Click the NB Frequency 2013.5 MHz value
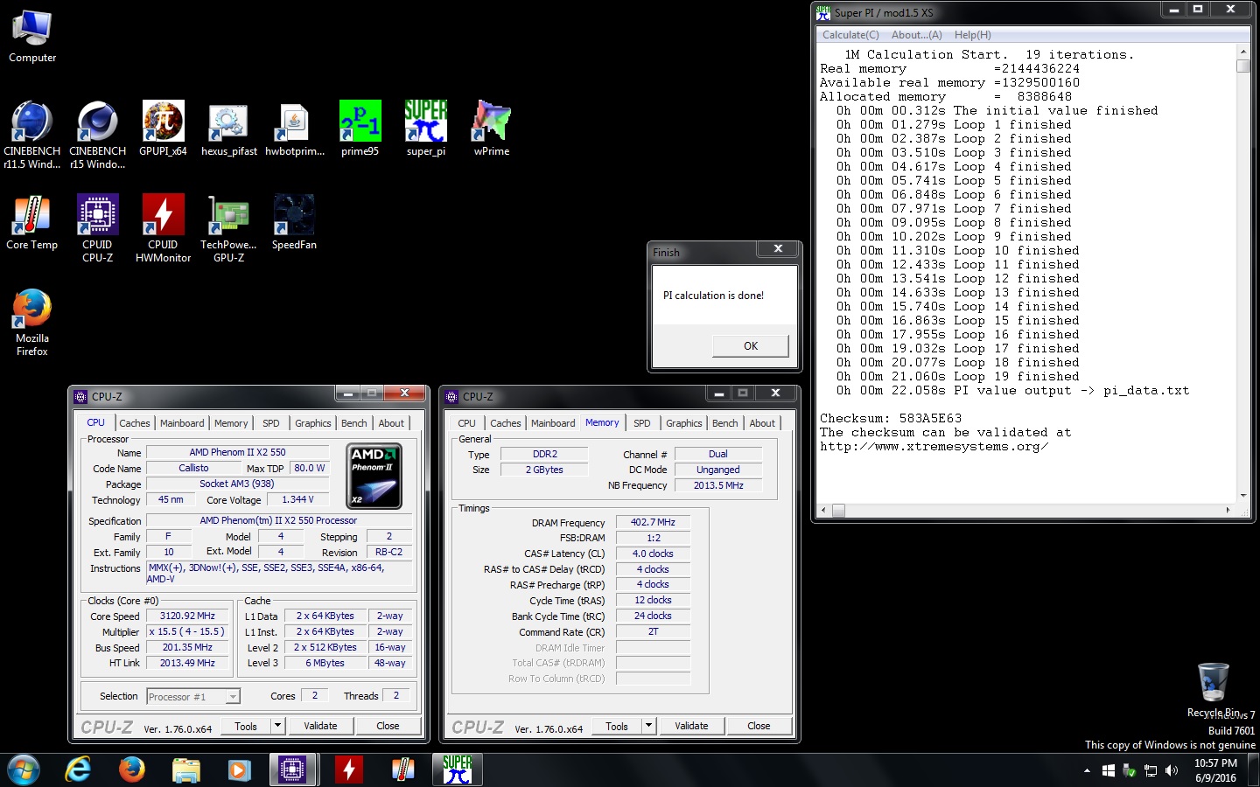Screen dimensions: 1260x787 (718, 485)
